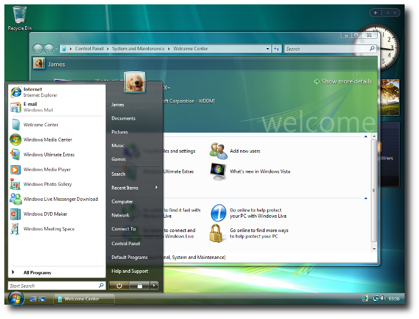Open Control Panel from Start menu

[x=126, y=243]
